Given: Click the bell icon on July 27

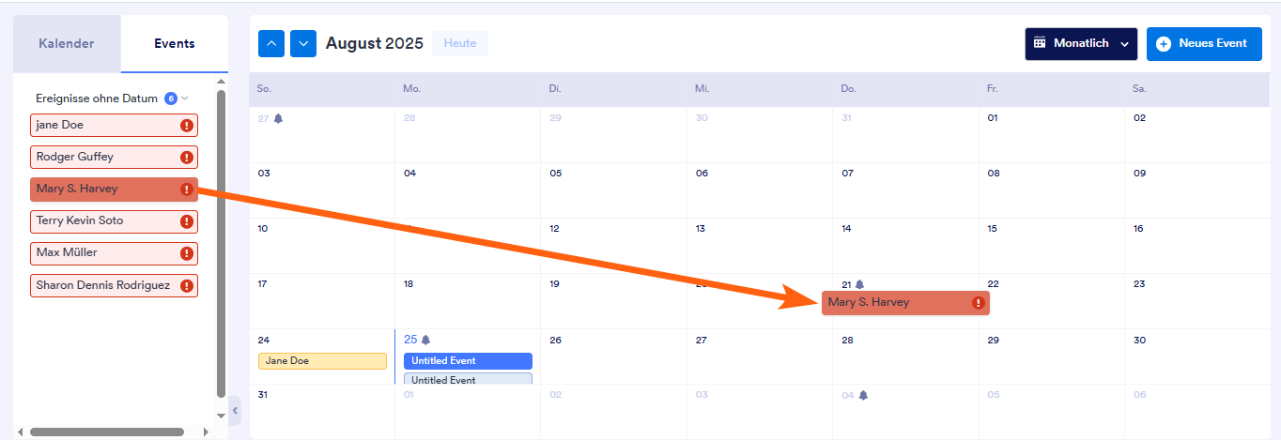Looking at the screenshot, I should 278,119.
